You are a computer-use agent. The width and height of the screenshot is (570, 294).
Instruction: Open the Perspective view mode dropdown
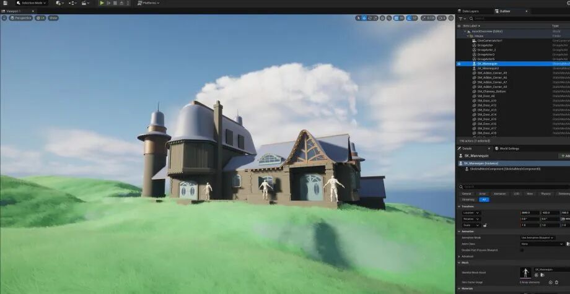[20, 18]
